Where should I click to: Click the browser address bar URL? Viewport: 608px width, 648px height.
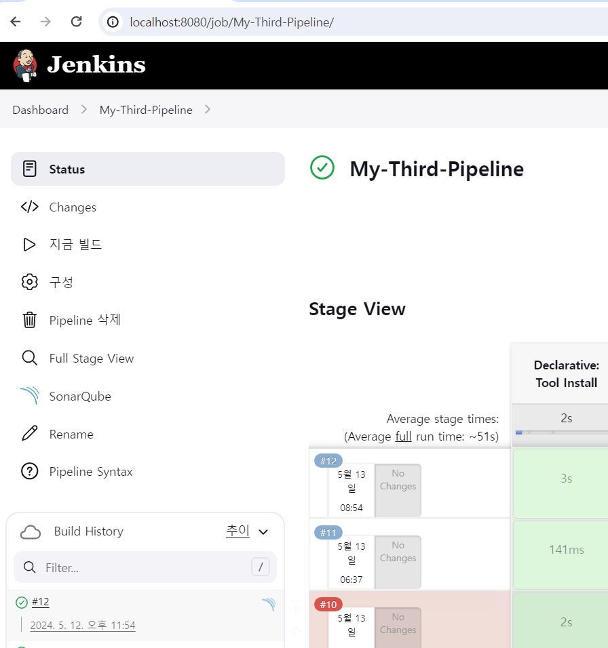pos(231,22)
